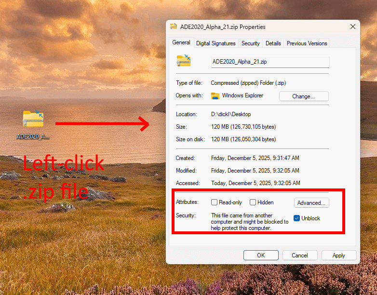377x295 pixels.
Task: Confirm with the OK button
Action: pos(261,255)
